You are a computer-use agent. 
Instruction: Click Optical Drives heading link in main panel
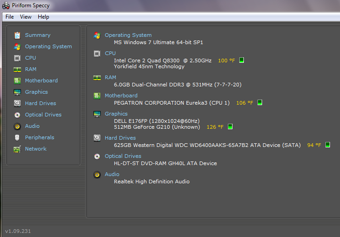pos(123,156)
